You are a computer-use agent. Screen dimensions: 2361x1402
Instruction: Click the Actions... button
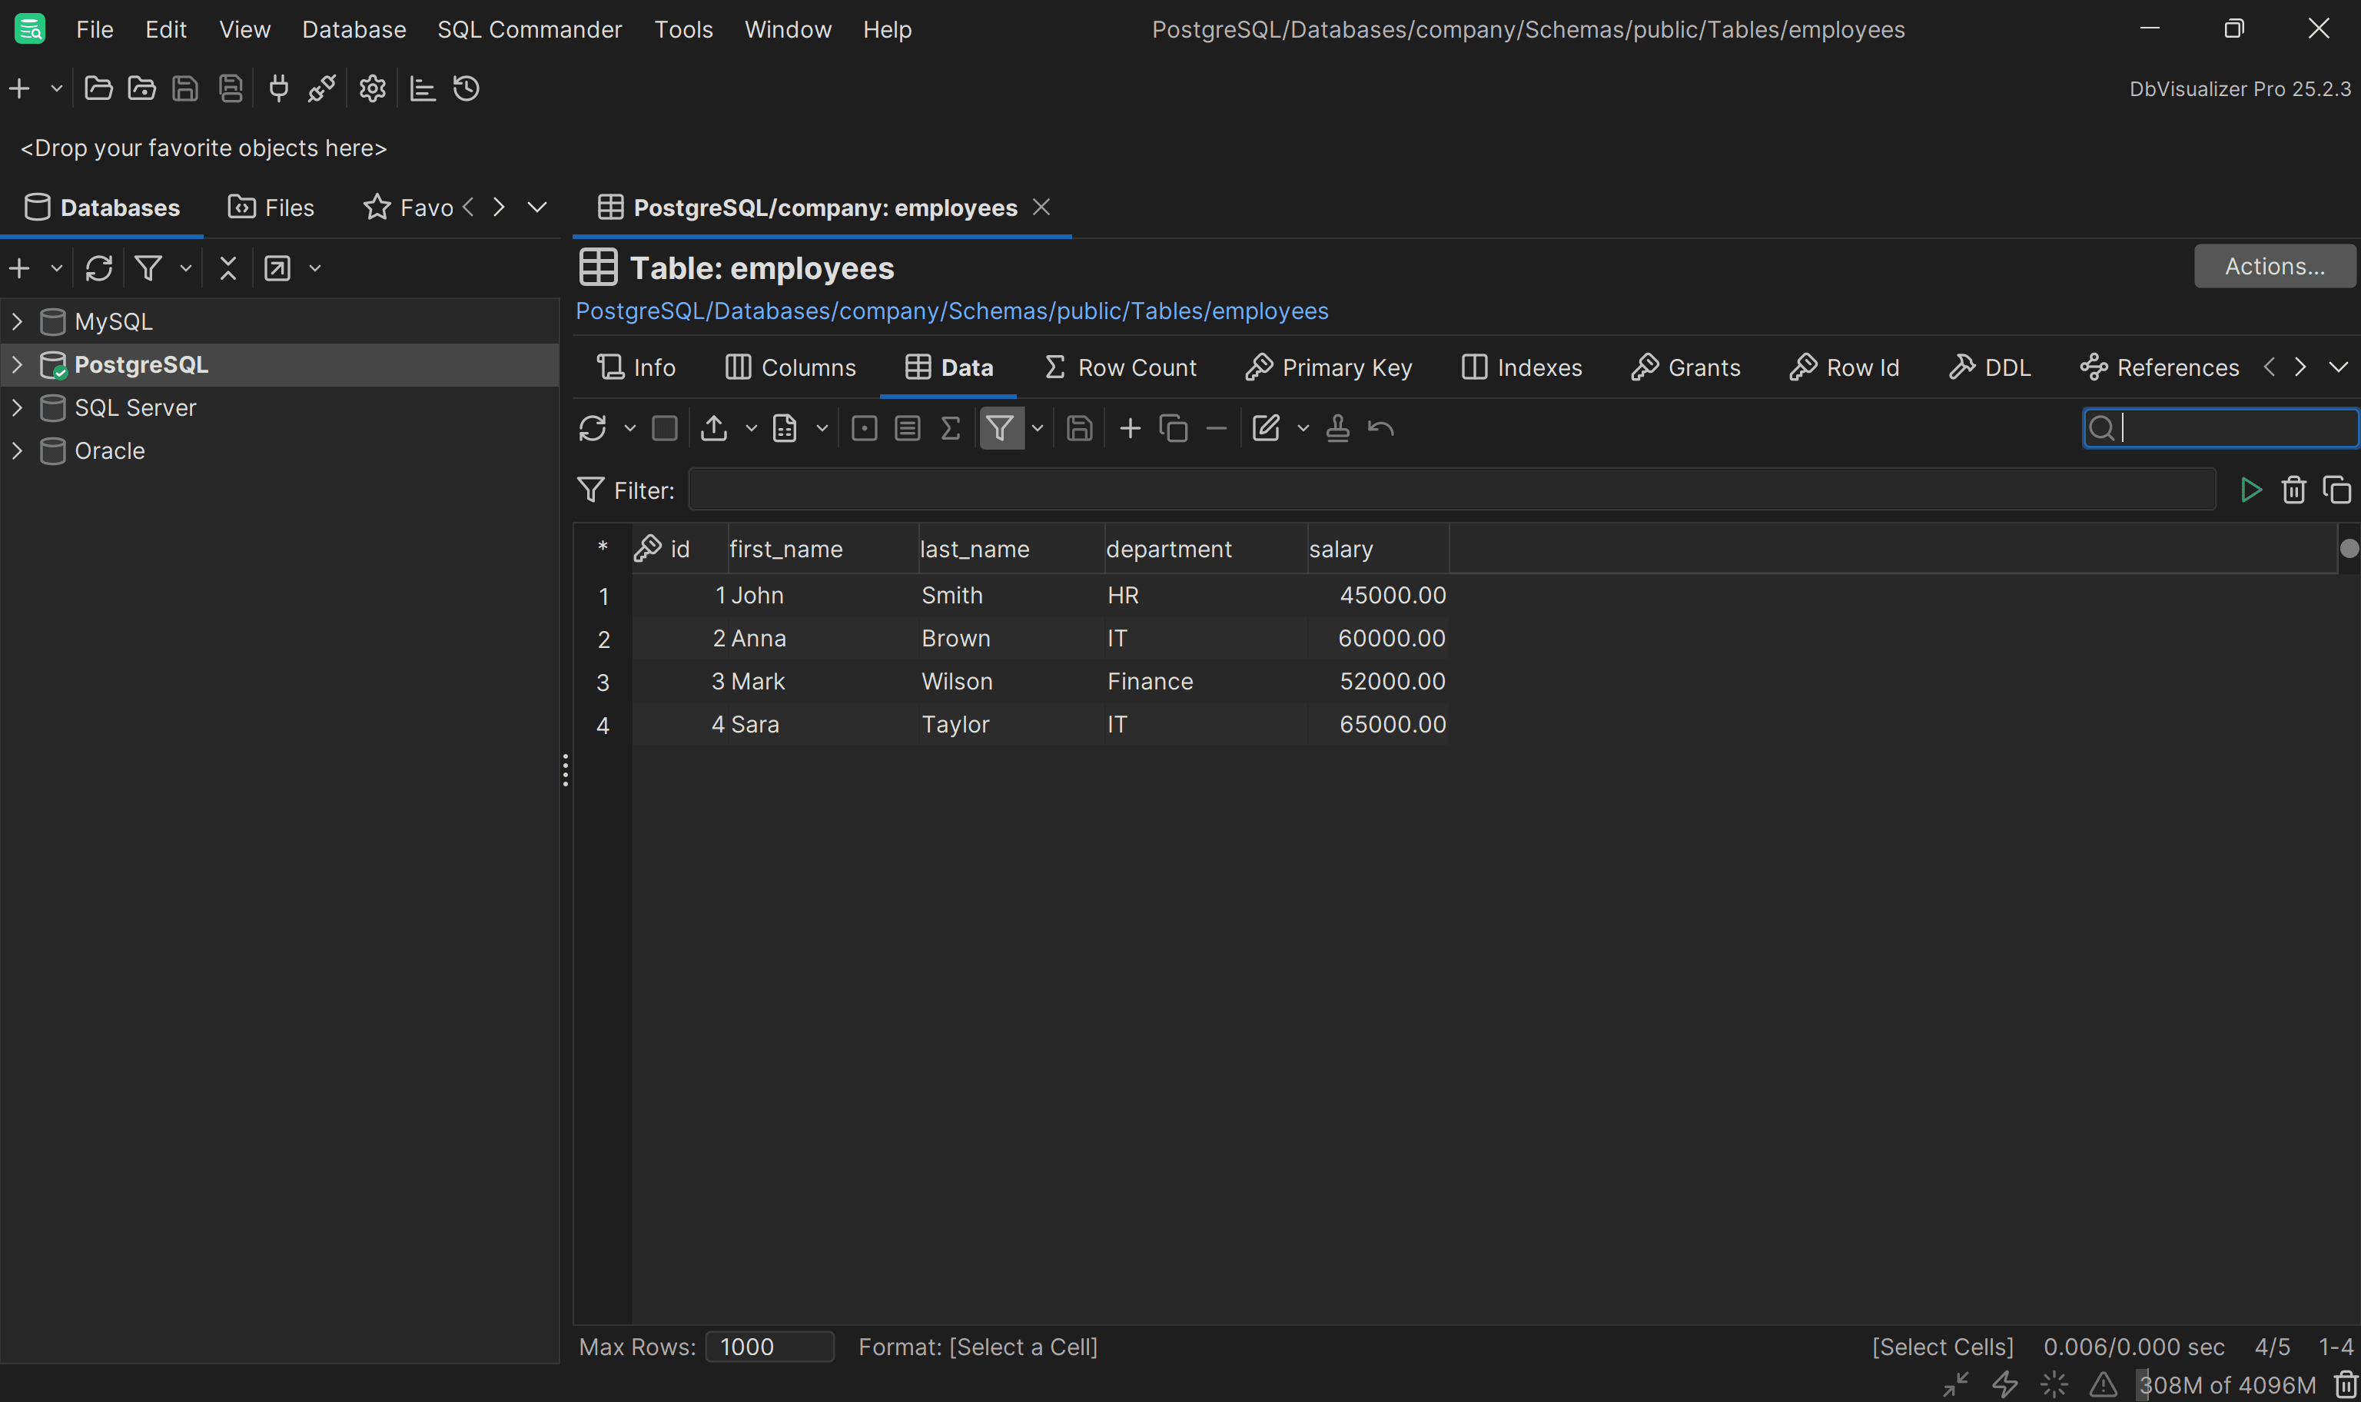coord(2274,267)
